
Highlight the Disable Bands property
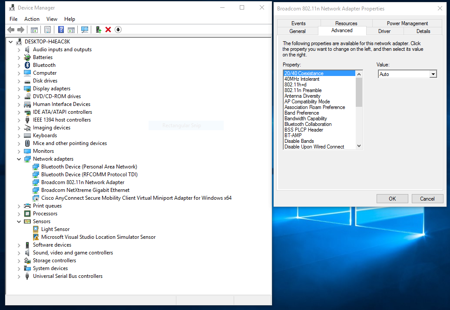pos(299,141)
